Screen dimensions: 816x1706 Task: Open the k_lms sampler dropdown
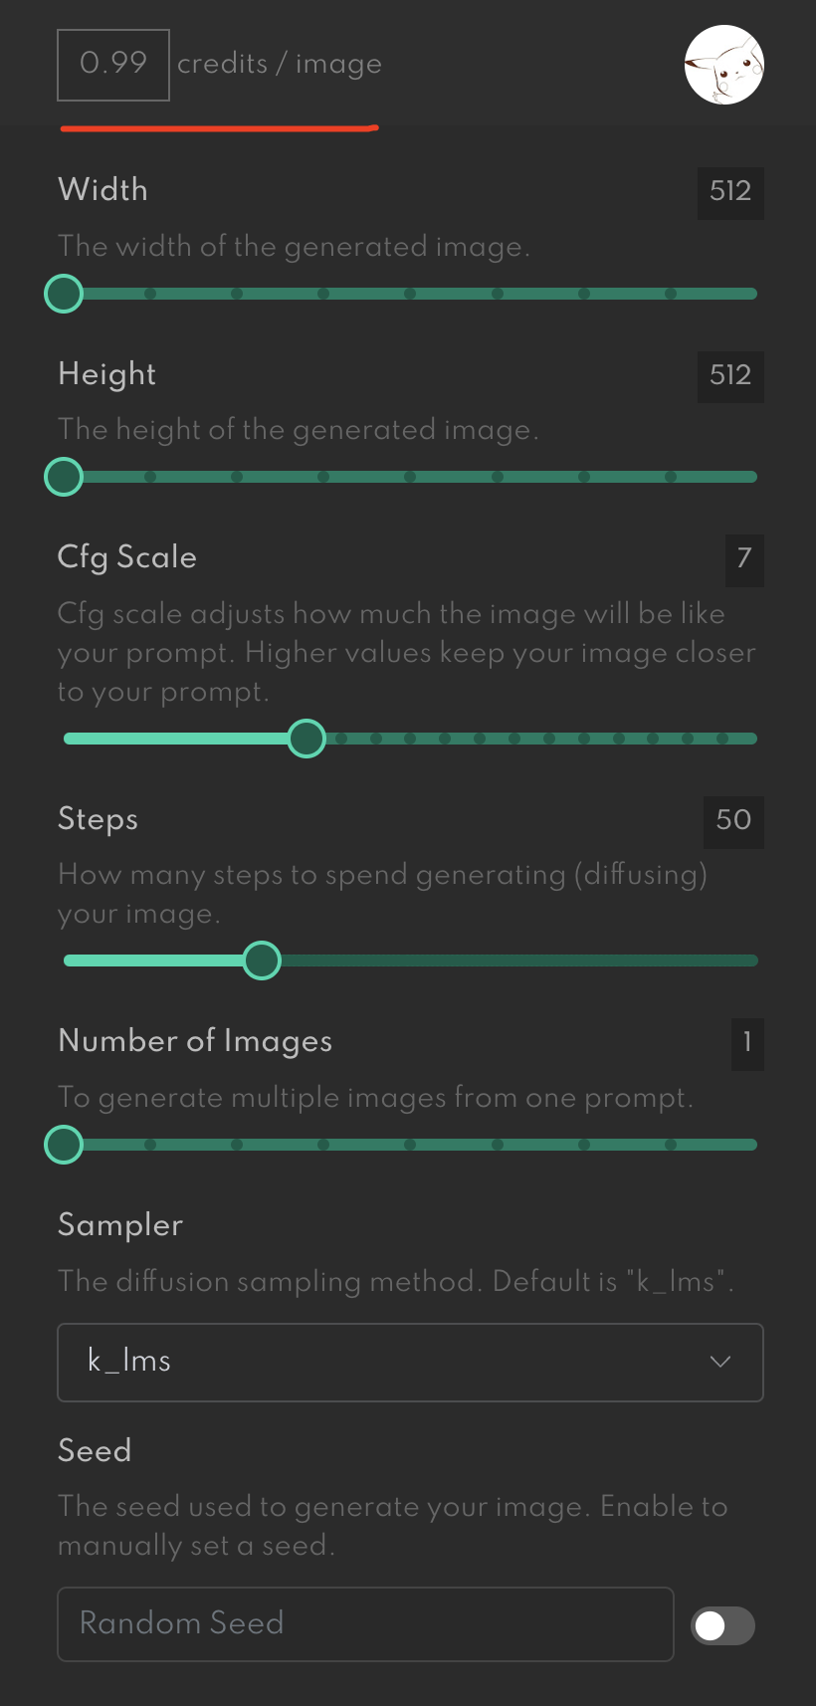pyautogui.click(x=410, y=1362)
